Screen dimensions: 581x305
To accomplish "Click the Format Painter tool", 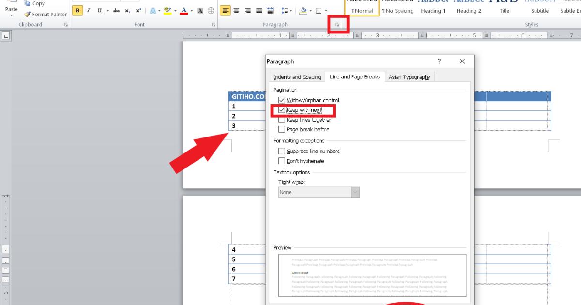I will coord(45,15).
